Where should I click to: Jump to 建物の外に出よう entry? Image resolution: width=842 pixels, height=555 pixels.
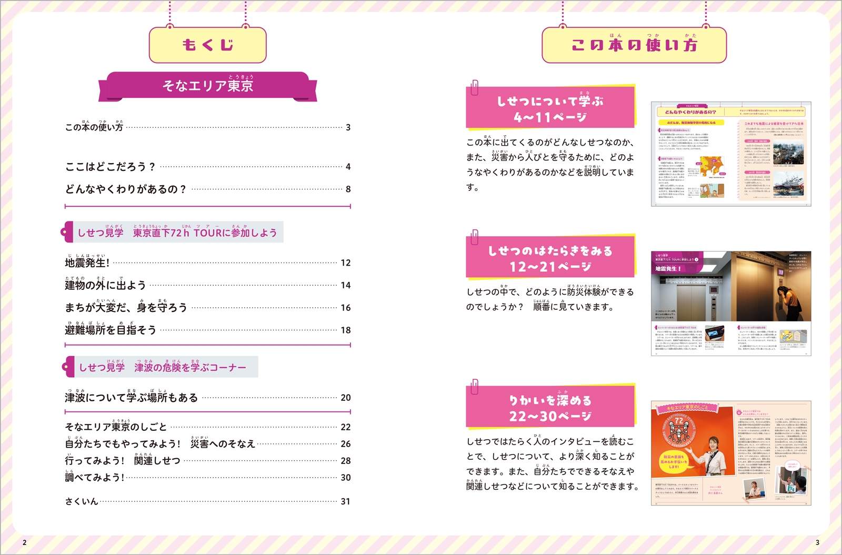coord(105,285)
